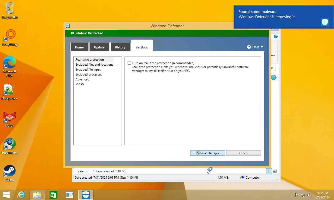Open the taskbar app next to Store
This screenshot has width=334, height=200.
click(69, 195)
